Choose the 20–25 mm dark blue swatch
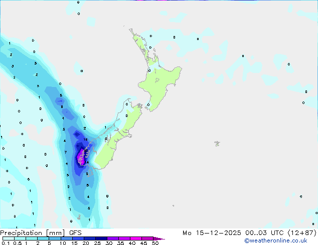Viewport: 318px width, 245px height. pyautogui.click(x=89, y=238)
